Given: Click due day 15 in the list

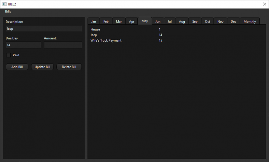Looking at the screenshot, I should pos(160,40).
